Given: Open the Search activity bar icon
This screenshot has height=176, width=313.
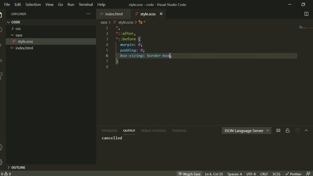Looking at the screenshot, I should (1, 30).
